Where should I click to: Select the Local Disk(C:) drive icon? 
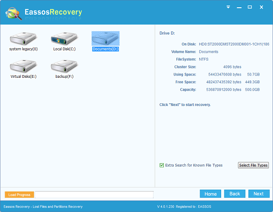coord(64,39)
